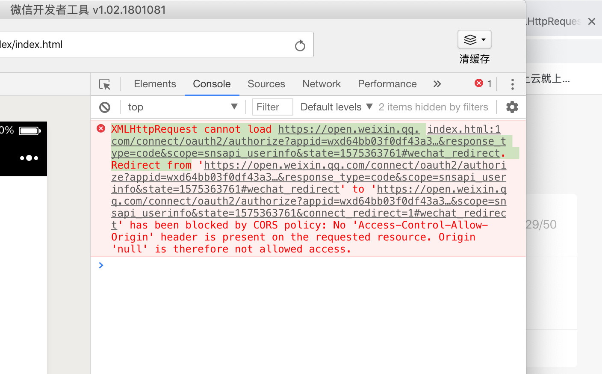Open the Sources tab

pos(266,84)
